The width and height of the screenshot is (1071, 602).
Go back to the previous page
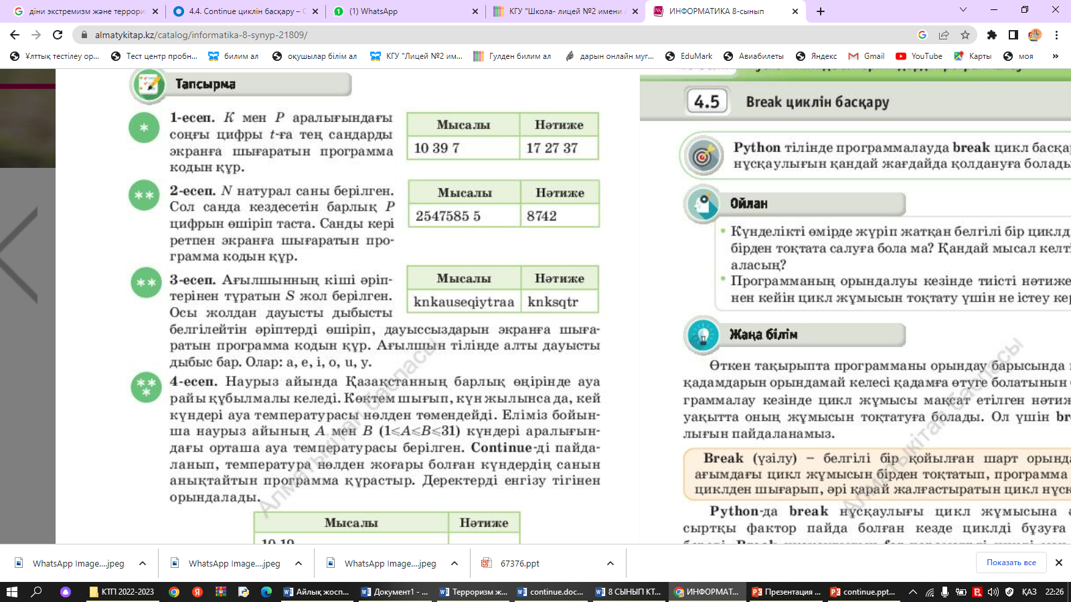click(15, 35)
